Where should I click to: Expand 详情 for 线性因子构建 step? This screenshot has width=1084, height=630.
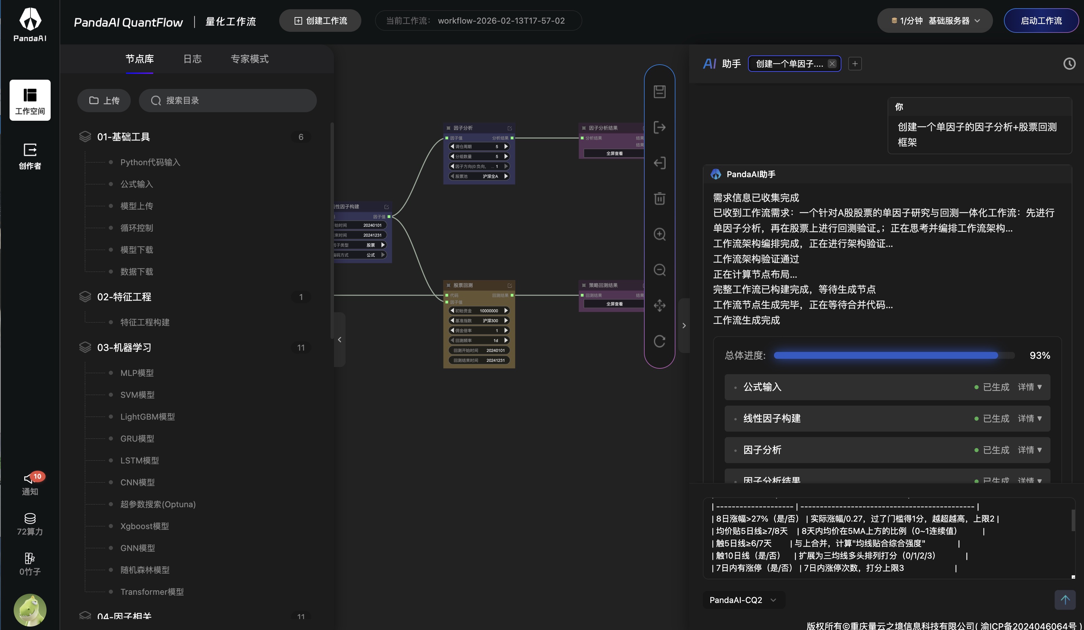pyautogui.click(x=1030, y=418)
